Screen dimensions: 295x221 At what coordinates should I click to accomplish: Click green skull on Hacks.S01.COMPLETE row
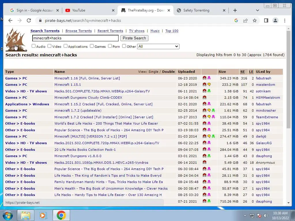click(209, 91)
